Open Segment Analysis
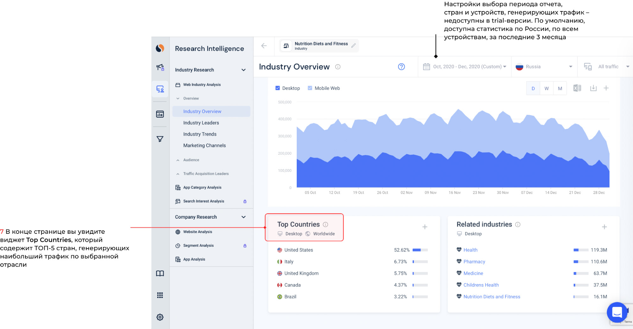Screen dimensions: 633x329 coord(199,245)
